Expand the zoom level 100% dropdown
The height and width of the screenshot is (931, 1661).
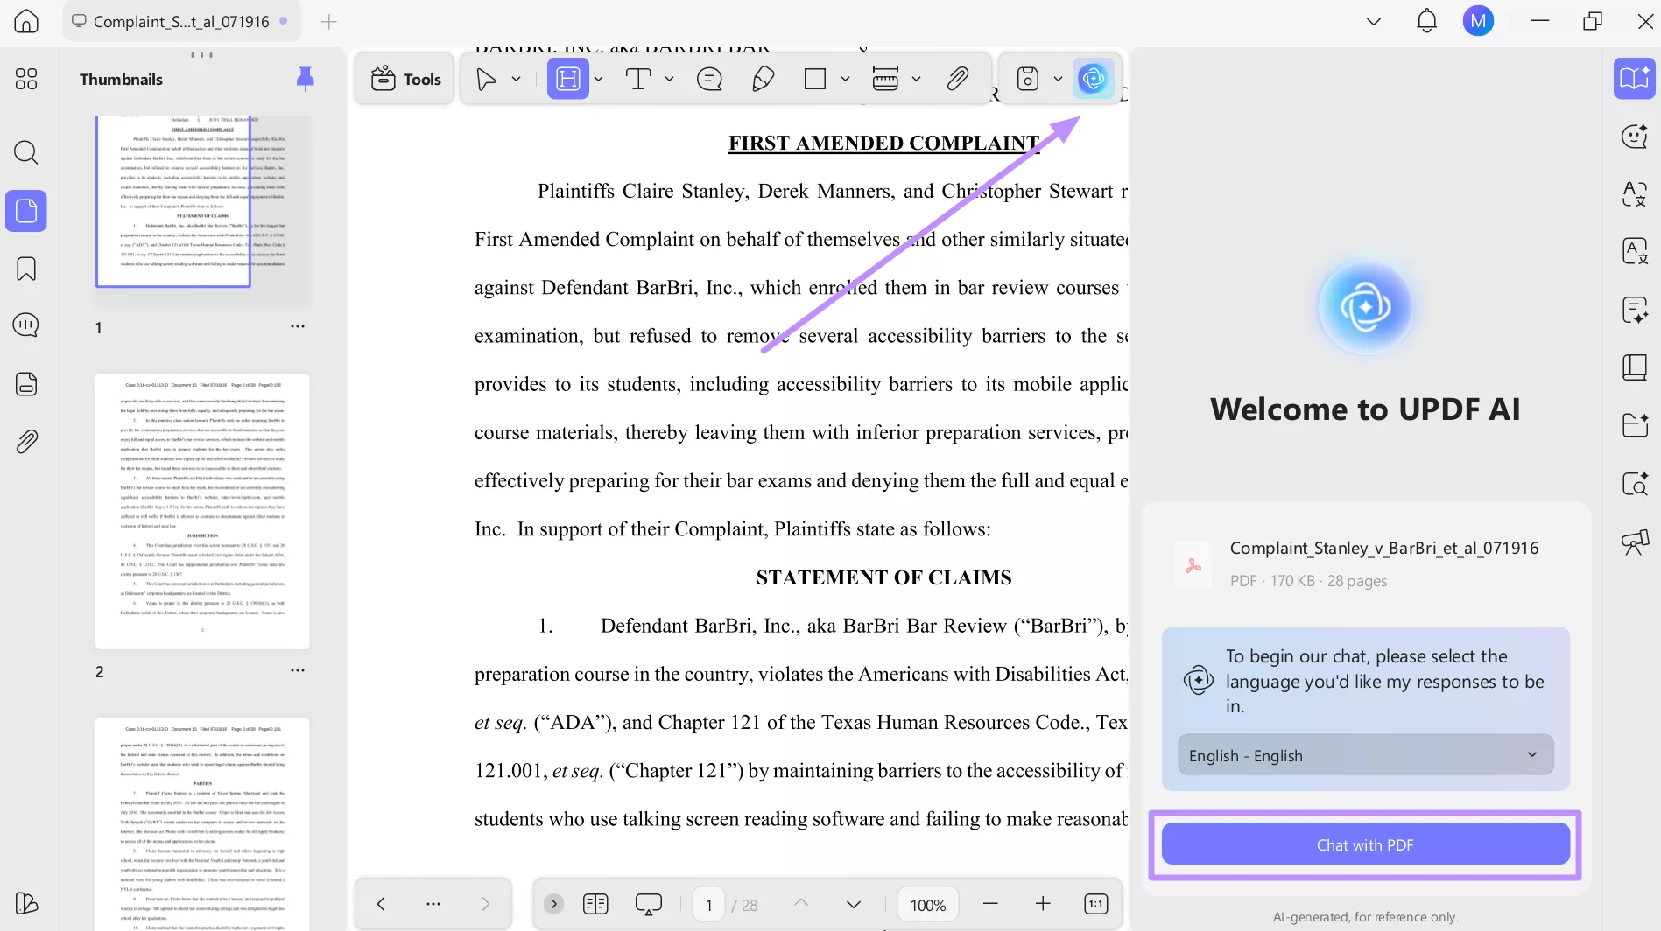coord(927,904)
